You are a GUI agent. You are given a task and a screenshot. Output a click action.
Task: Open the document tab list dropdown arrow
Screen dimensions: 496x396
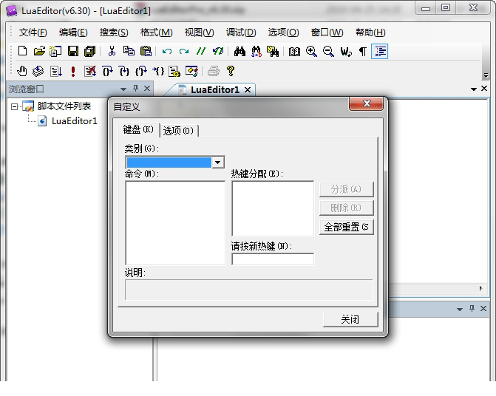pos(474,89)
